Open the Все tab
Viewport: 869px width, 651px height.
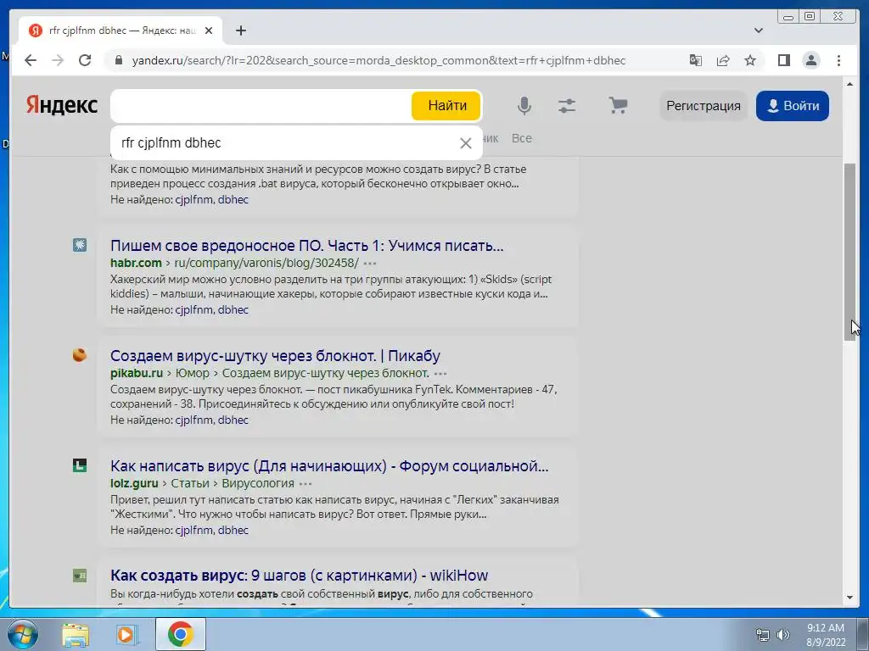(522, 138)
